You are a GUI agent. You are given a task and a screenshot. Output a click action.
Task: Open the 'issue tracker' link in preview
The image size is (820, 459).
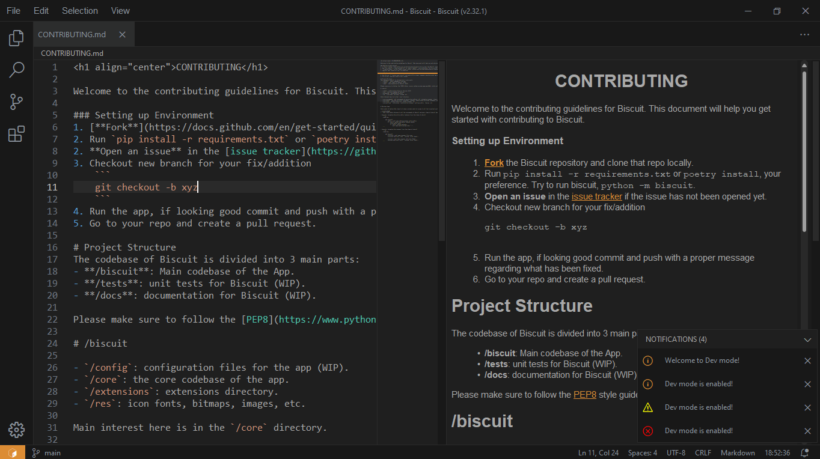596,196
